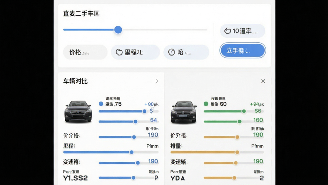
Task: Adjust the left 变速箱 slider
Action: [128, 163]
